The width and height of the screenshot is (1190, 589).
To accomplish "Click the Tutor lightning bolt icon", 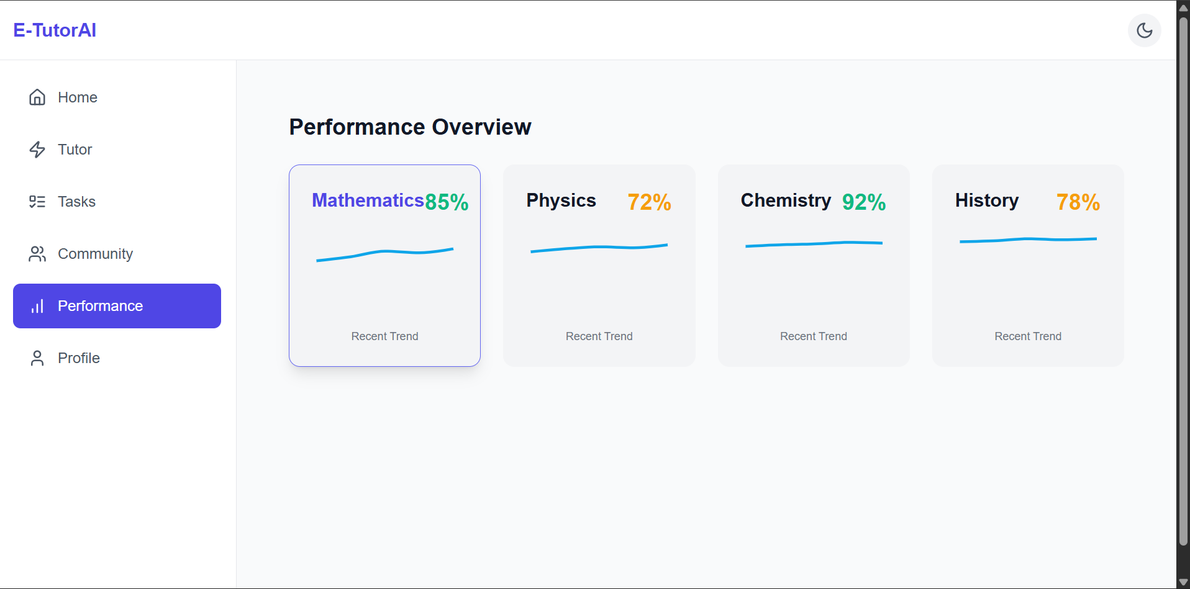I will [37, 150].
